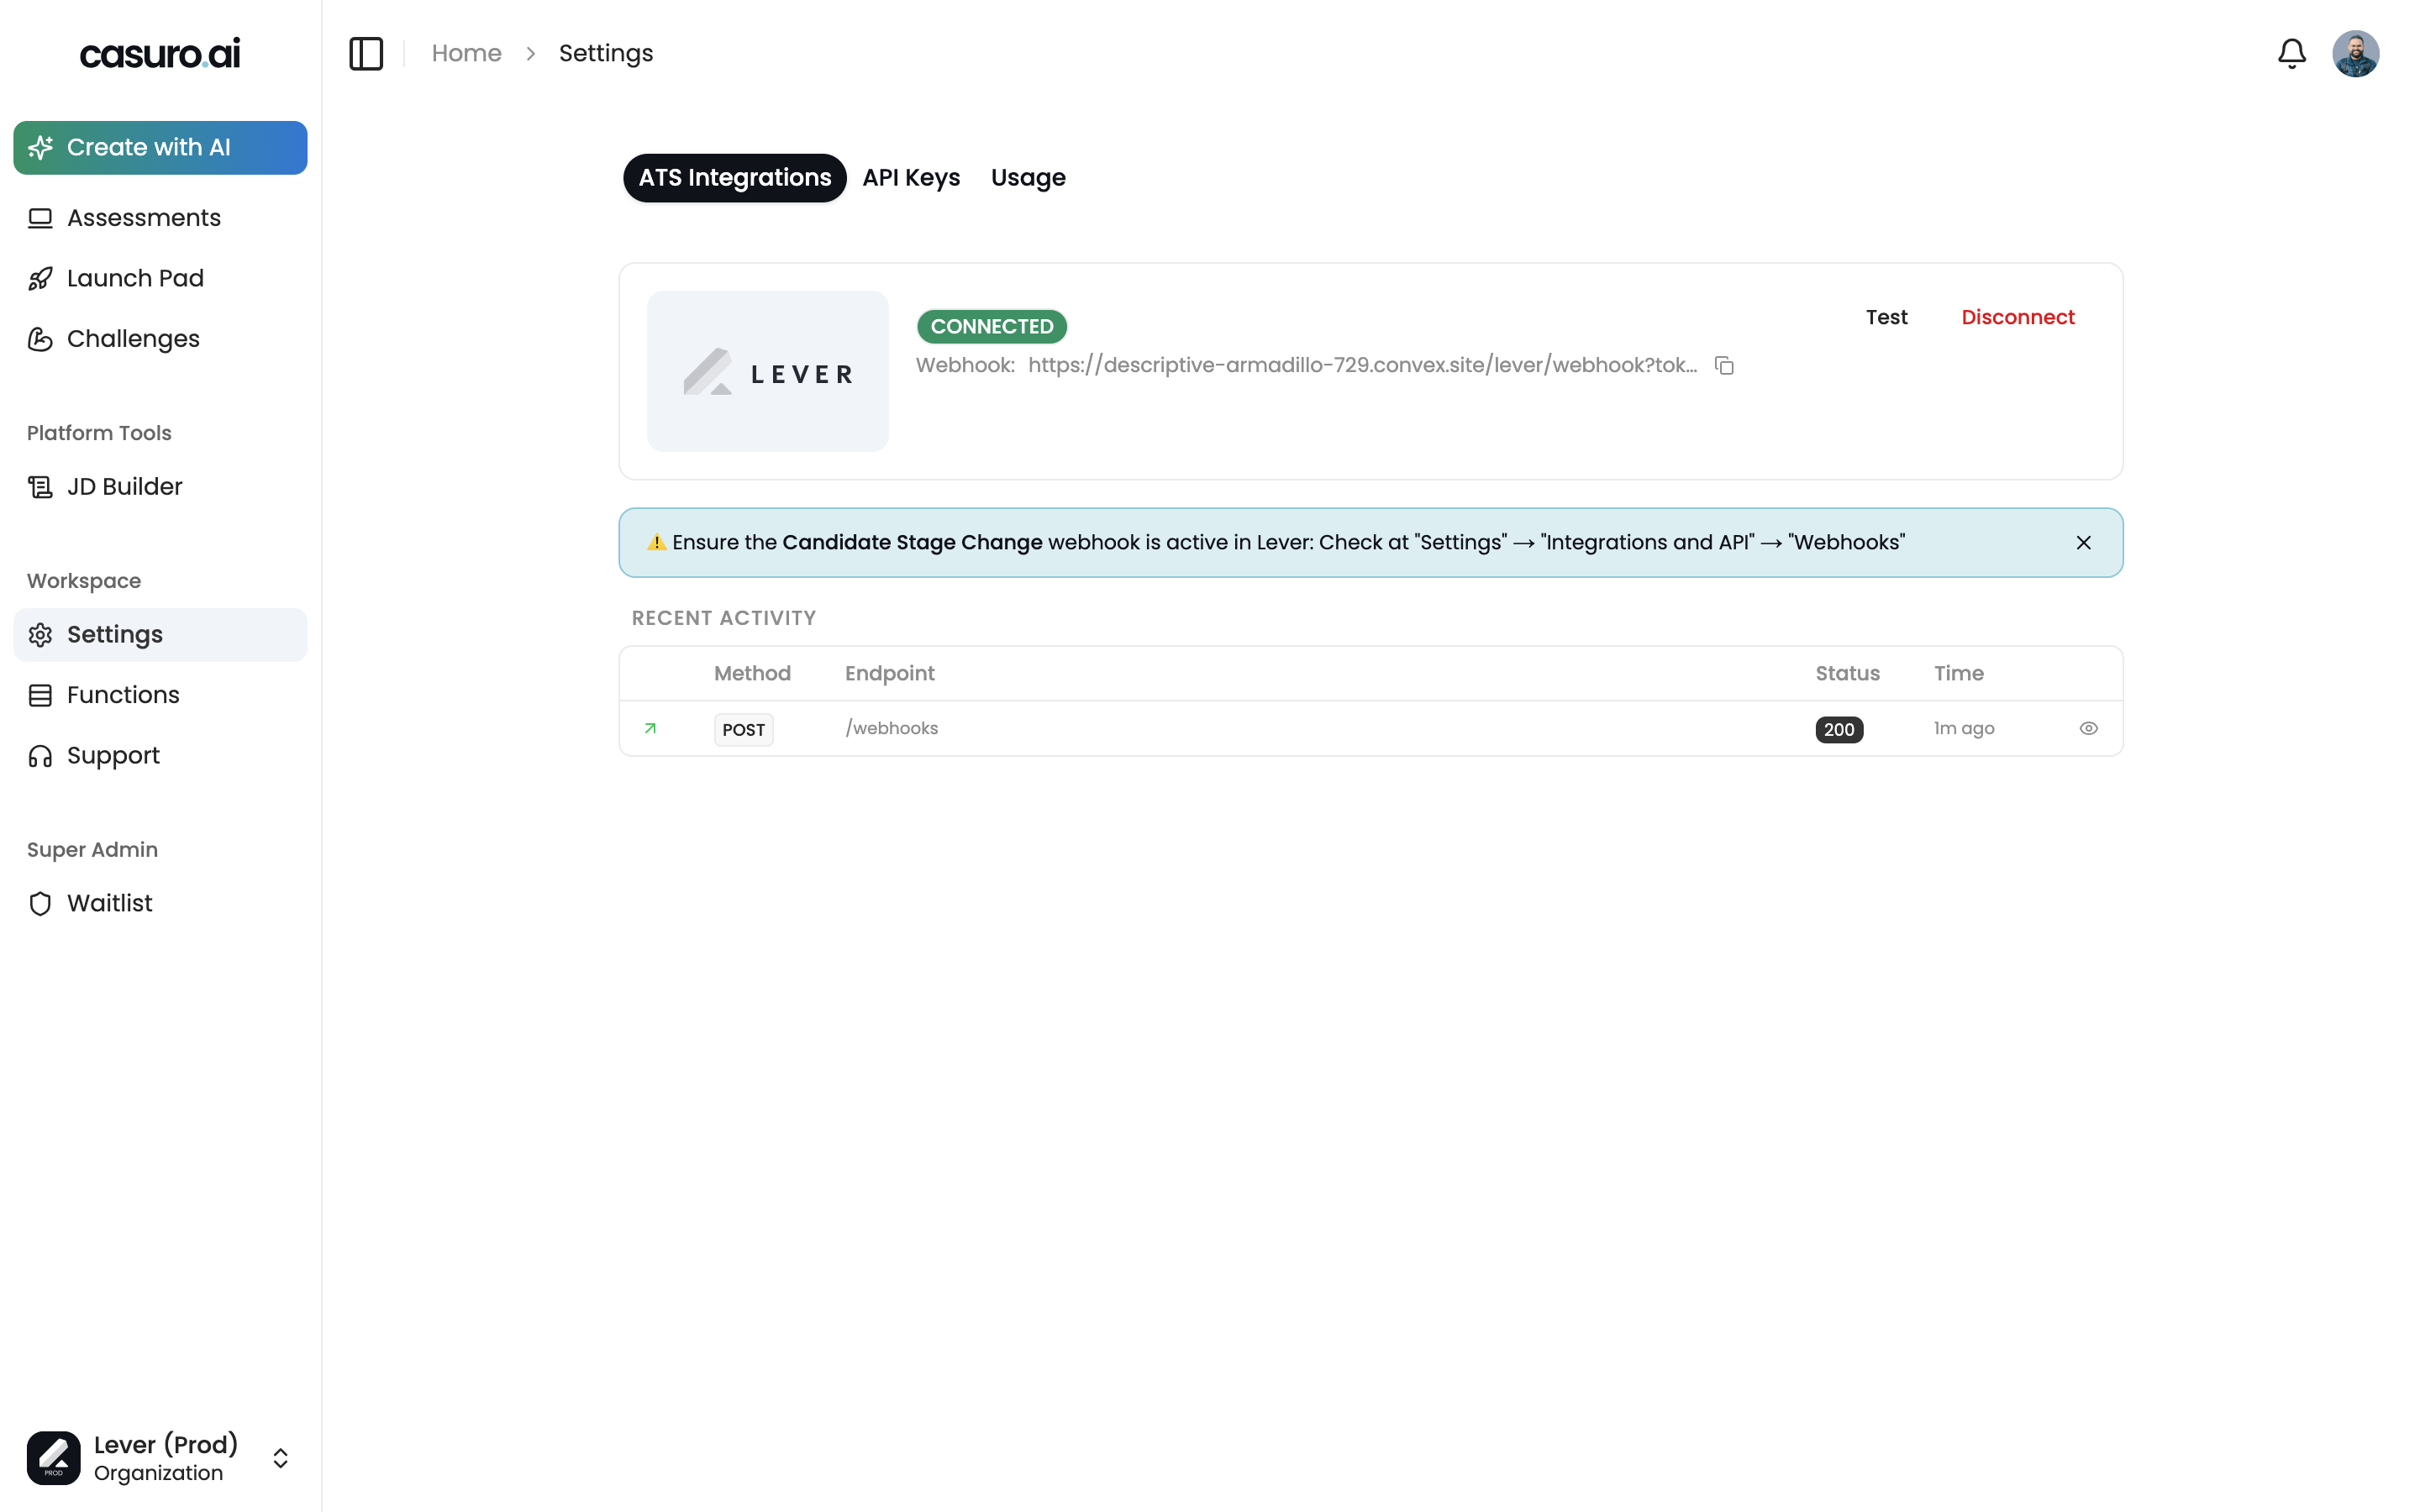Open the notifications bell
The height and width of the screenshot is (1512, 2420).
2291,53
